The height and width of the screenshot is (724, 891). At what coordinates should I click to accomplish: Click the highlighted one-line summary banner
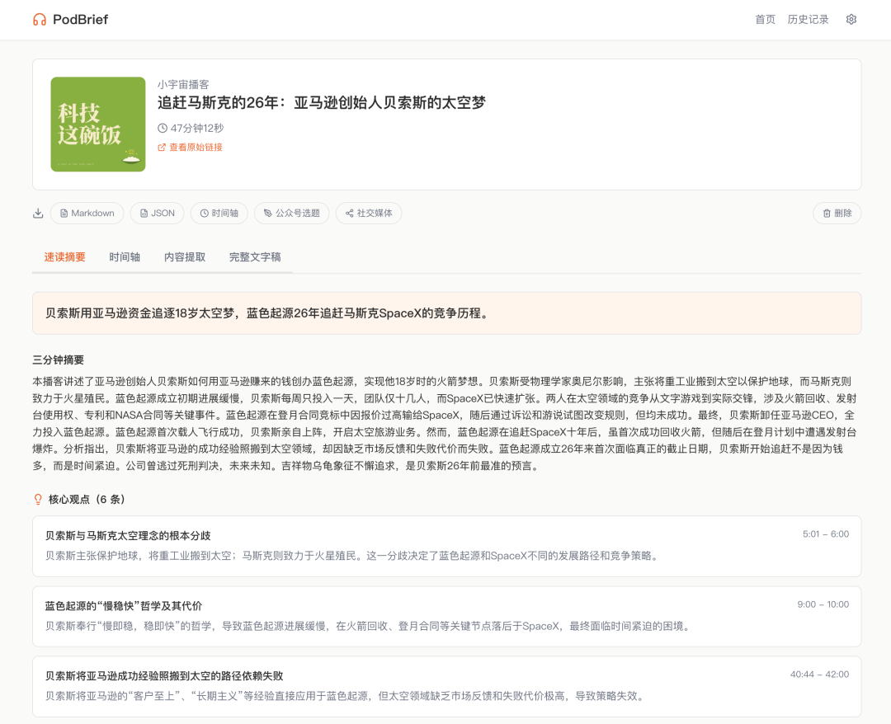coord(446,313)
